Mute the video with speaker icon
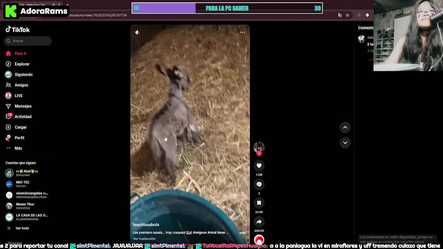Image resolution: width=443 pixels, height=249 pixels. tap(137, 32)
